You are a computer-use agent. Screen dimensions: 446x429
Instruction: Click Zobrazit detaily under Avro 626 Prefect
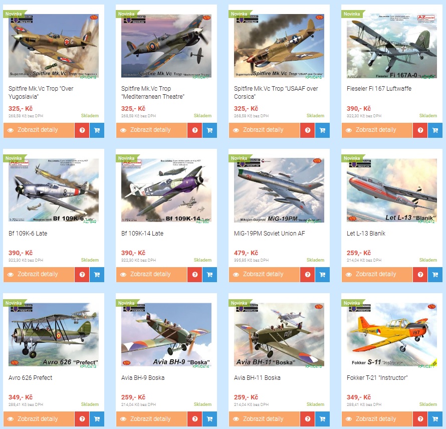tap(39, 419)
